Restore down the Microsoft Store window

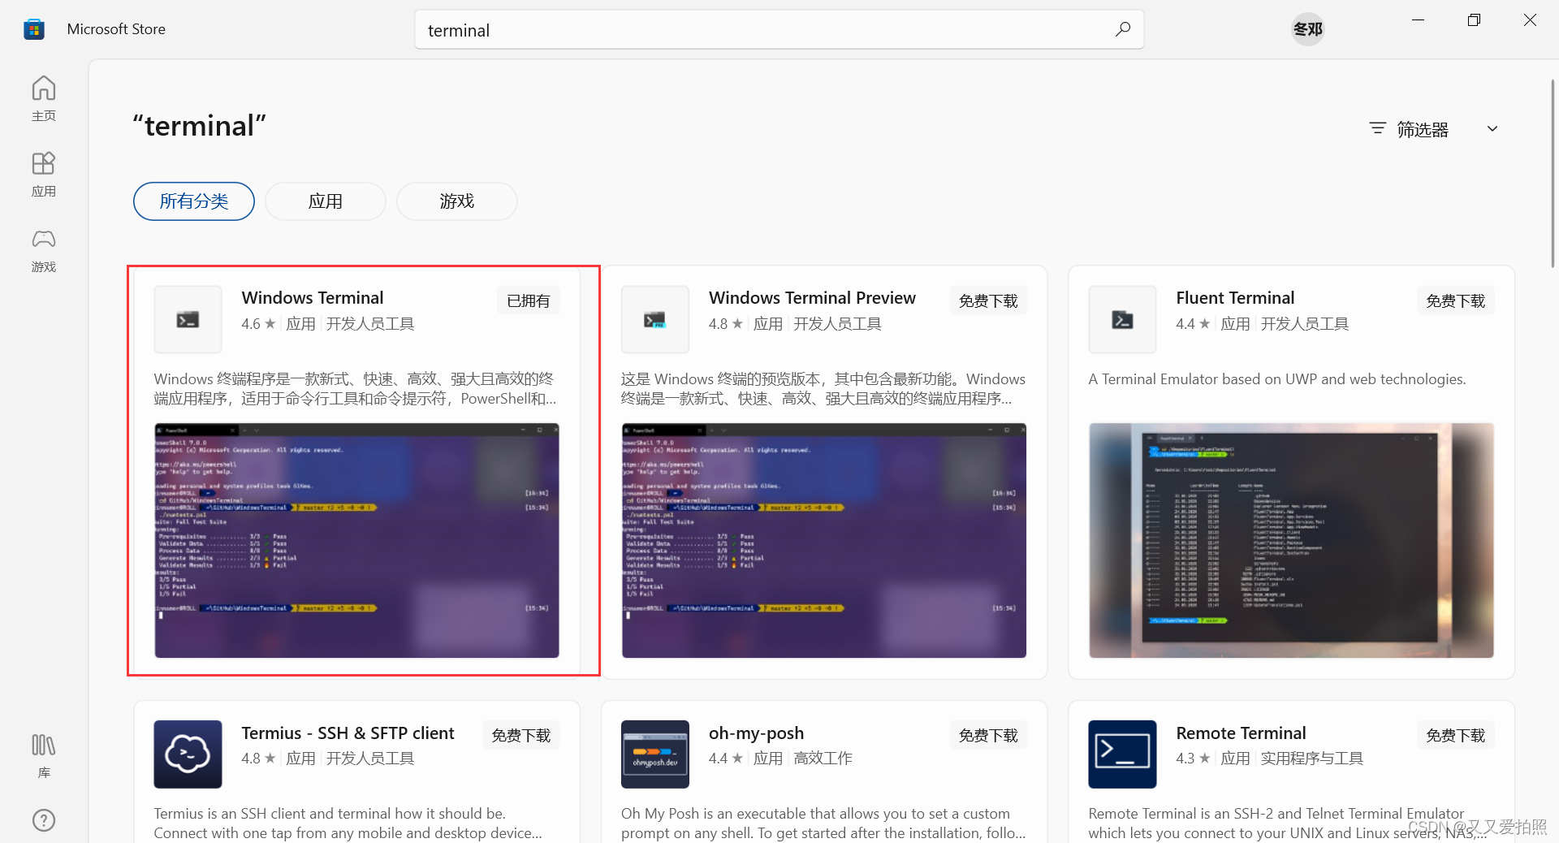(x=1474, y=20)
